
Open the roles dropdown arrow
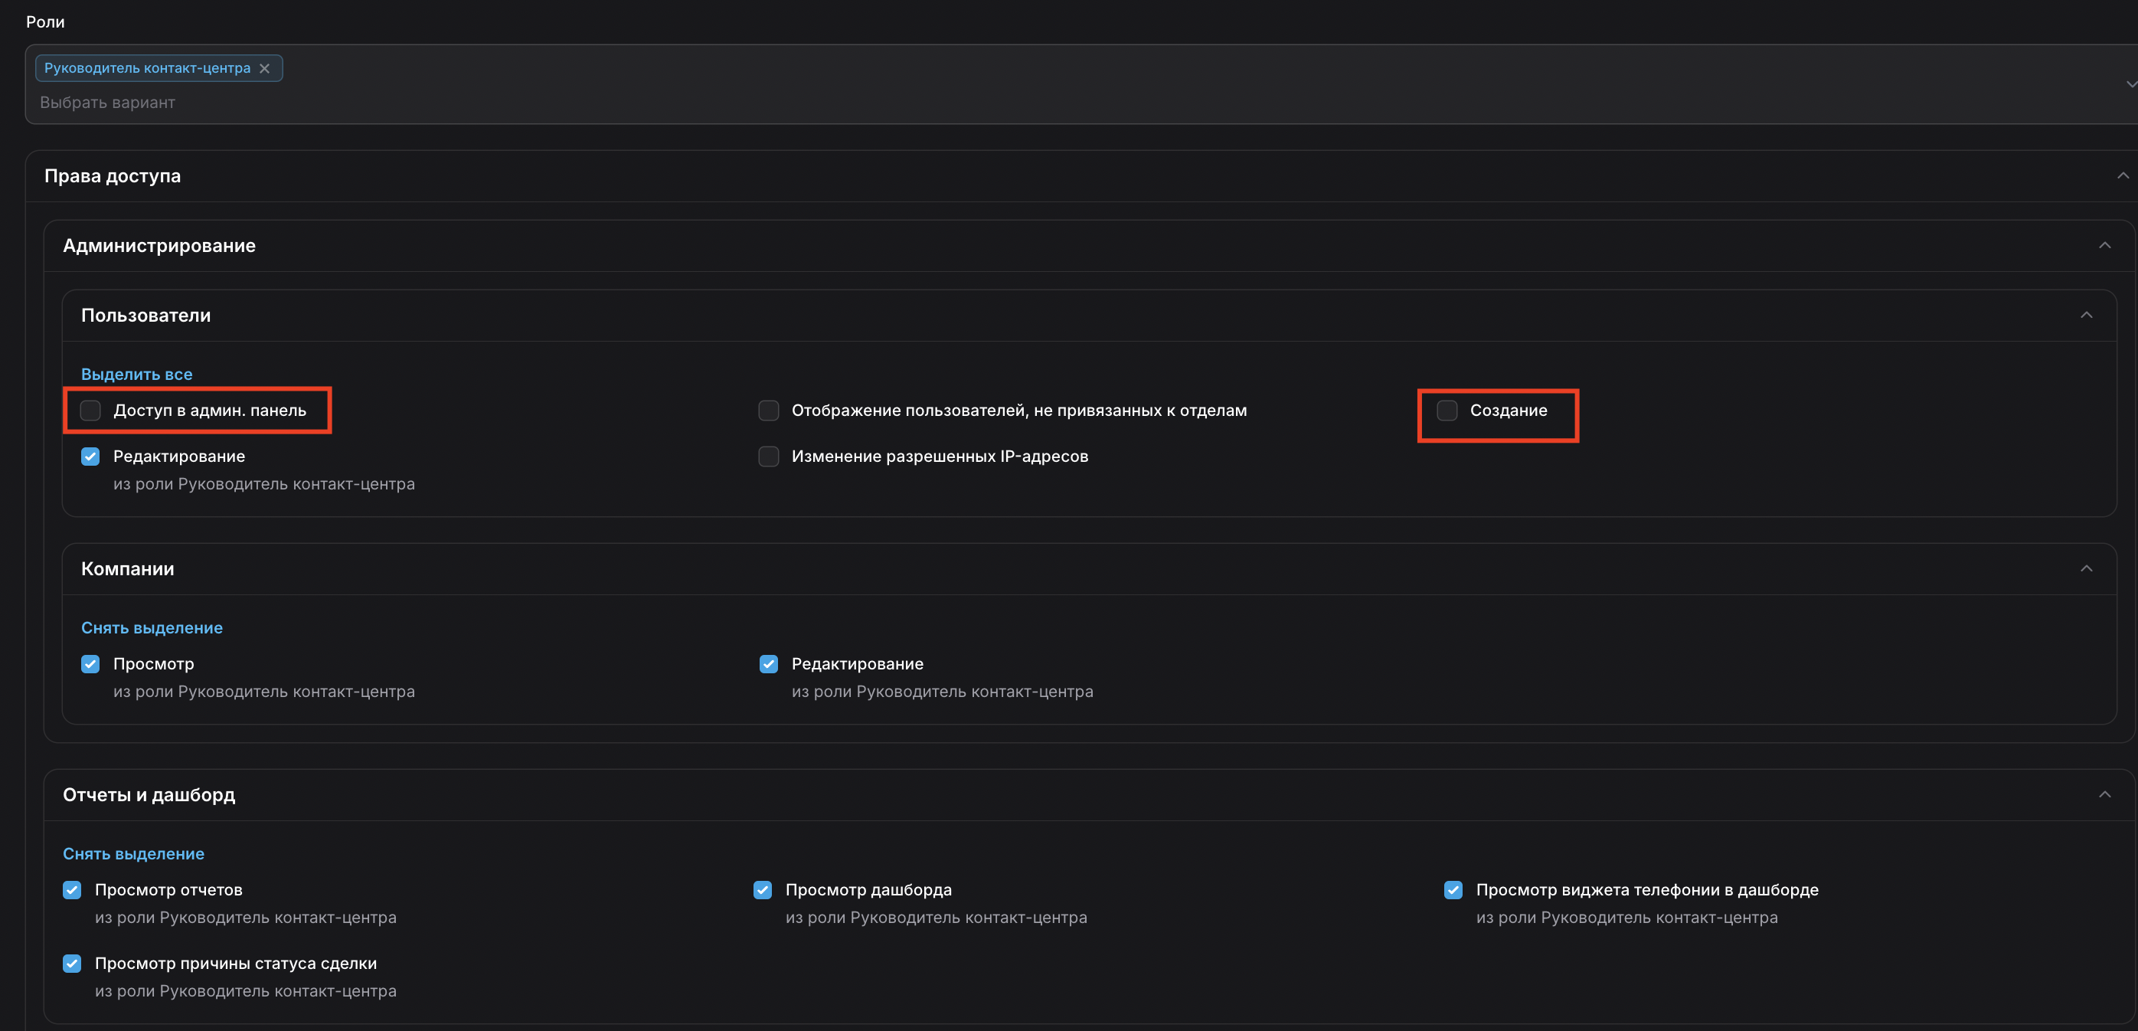[x=2130, y=83]
